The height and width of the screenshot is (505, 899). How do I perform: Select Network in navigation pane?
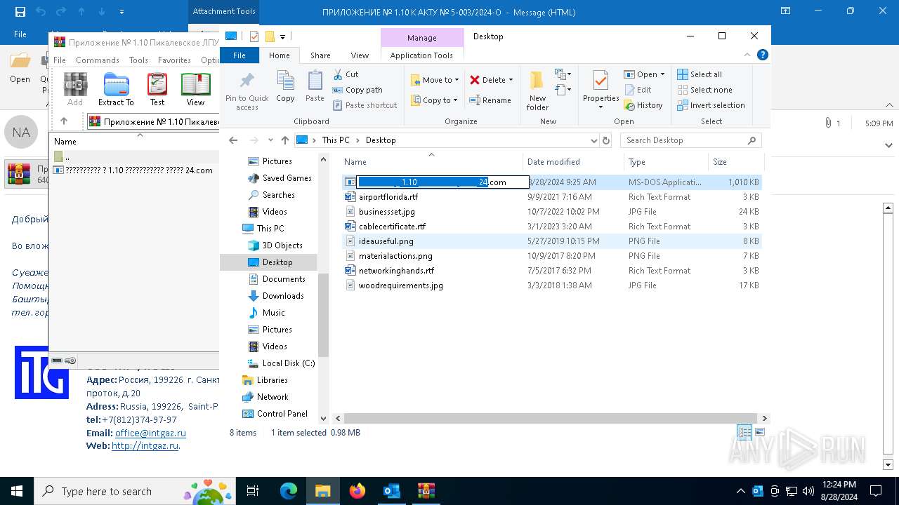coord(272,397)
